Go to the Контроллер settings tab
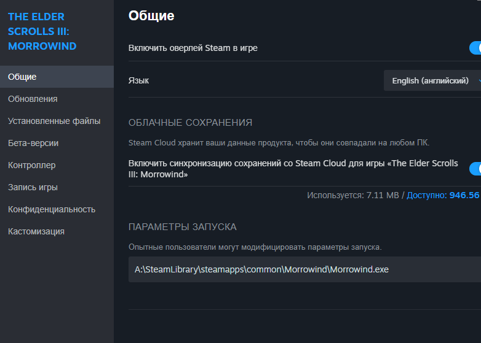481x343 pixels. click(x=32, y=165)
